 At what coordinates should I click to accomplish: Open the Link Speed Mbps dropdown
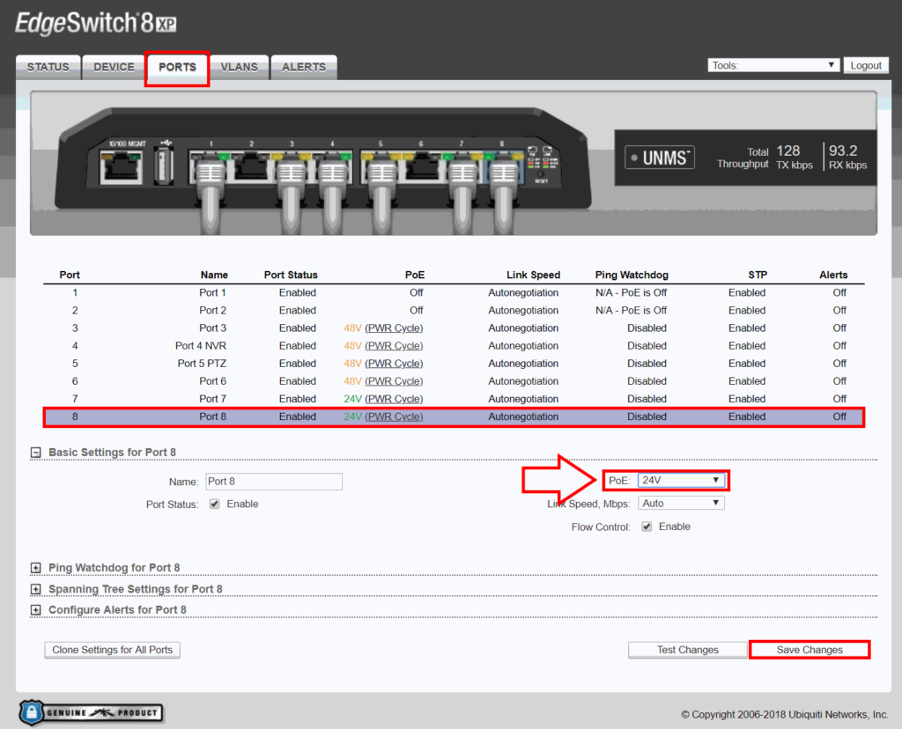[x=681, y=504]
